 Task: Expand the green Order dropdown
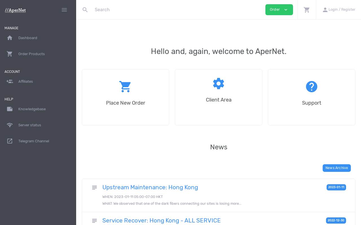(x=279, y=10)
